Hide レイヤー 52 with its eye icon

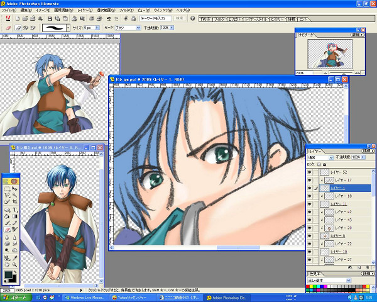[309, 172]
